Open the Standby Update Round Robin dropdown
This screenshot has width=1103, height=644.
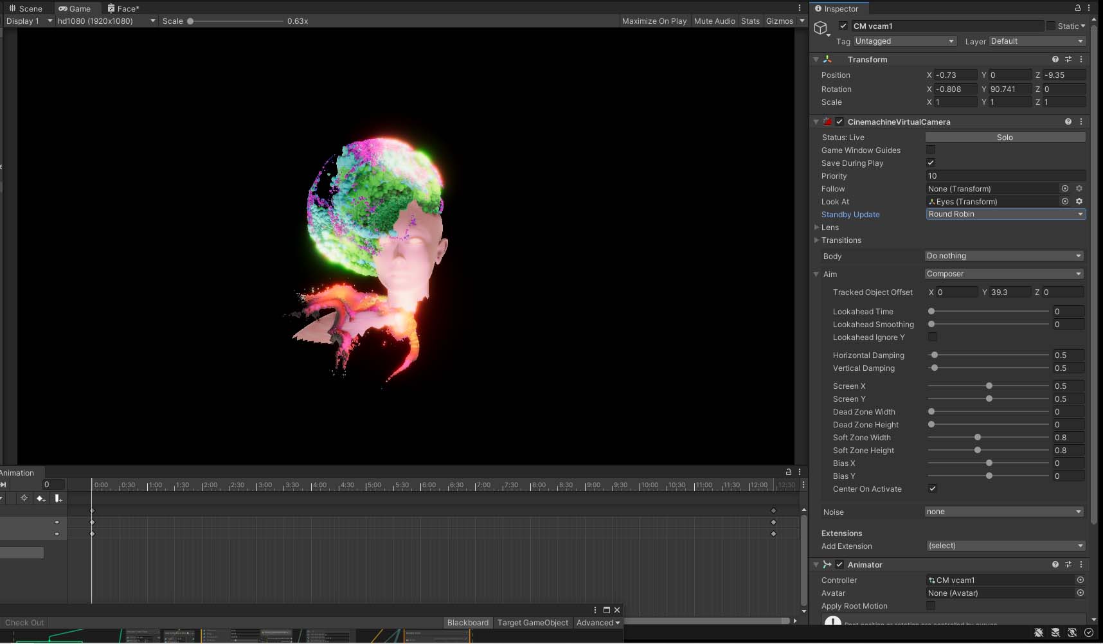coord(1006,214)
